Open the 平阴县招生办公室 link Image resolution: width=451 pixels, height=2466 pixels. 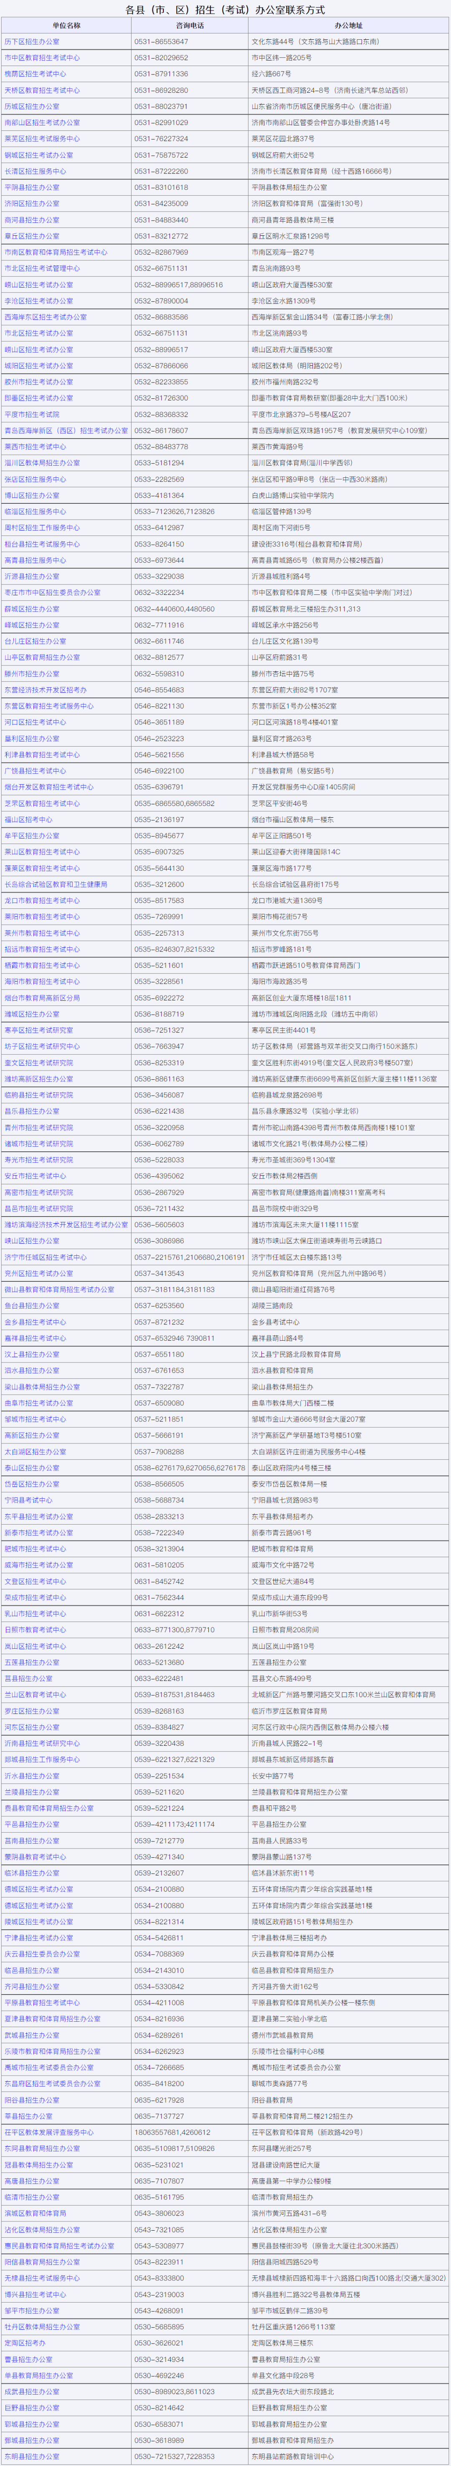pos(32,188)
